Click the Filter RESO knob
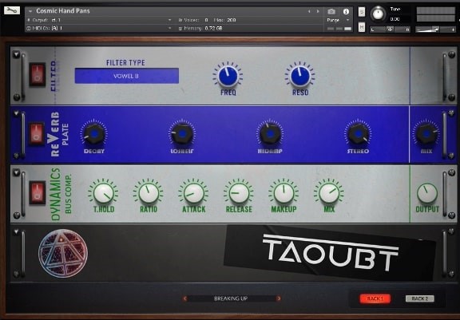460x320 pixels. pyautogui.click(x=300, y=76)
